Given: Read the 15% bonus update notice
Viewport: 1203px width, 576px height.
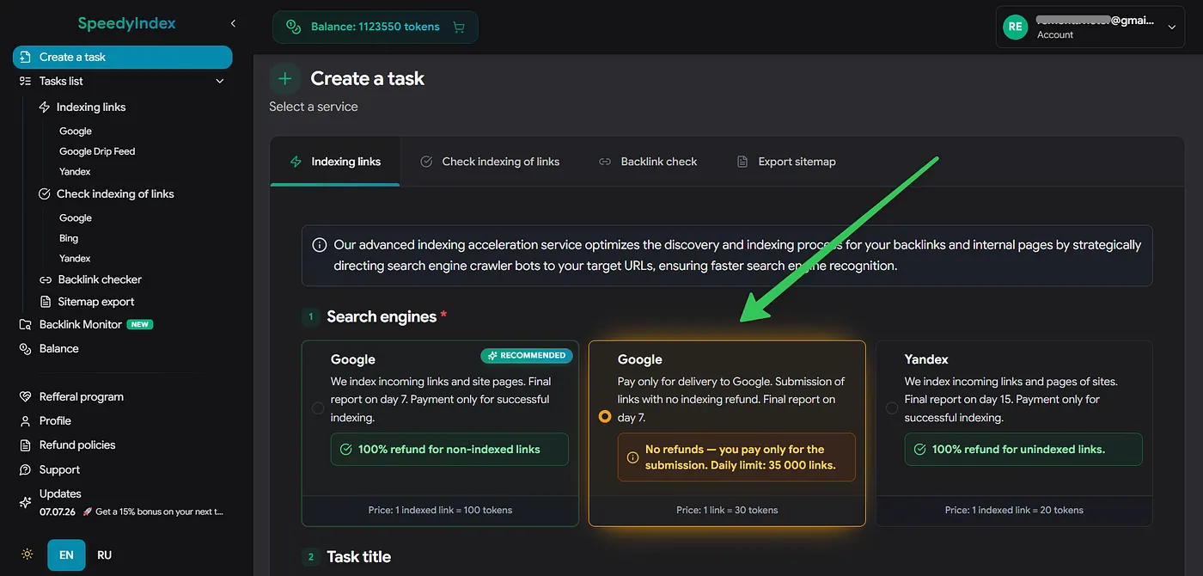Looking at the screenshot, I should (154, 512).
